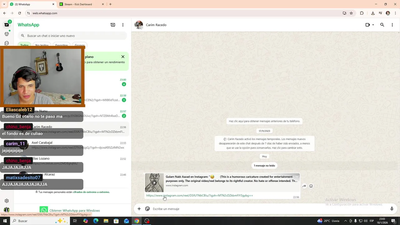Click cifrados de extremo a extremo link
Screen dimensions: 400x225
91,192
